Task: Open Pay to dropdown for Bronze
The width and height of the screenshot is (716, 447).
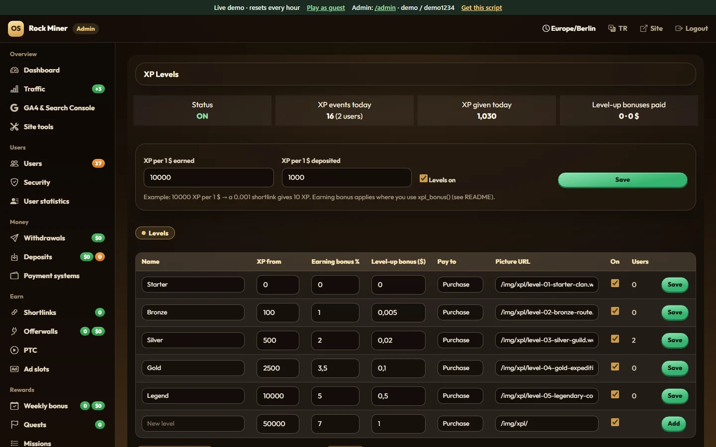Action: tap(460, 312)
